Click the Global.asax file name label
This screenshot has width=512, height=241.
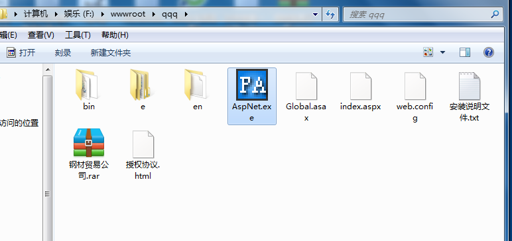point(306,112)
